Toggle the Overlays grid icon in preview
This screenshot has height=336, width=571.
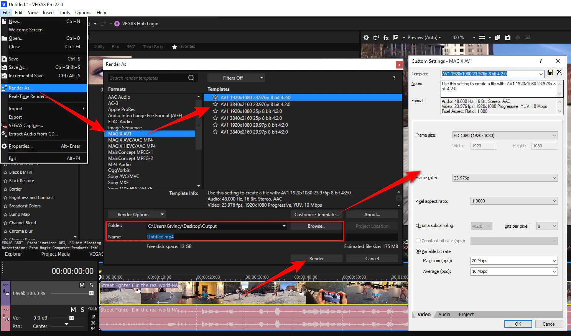pos(482,38)
